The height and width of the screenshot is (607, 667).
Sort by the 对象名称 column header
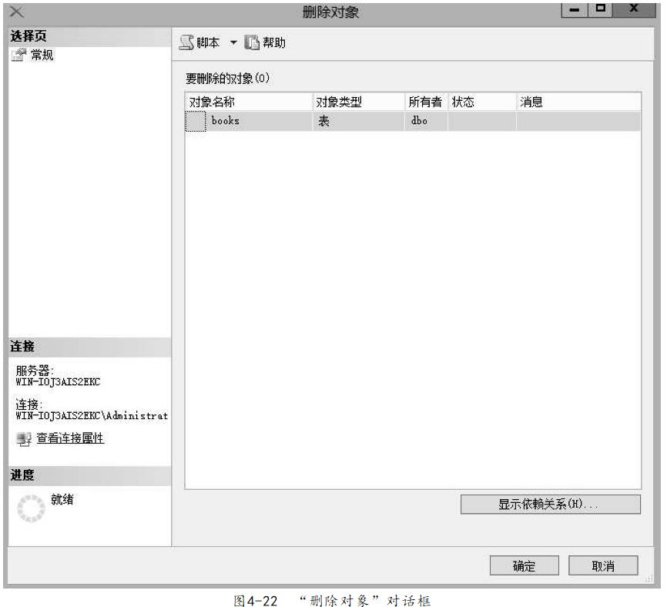point(248,102)
